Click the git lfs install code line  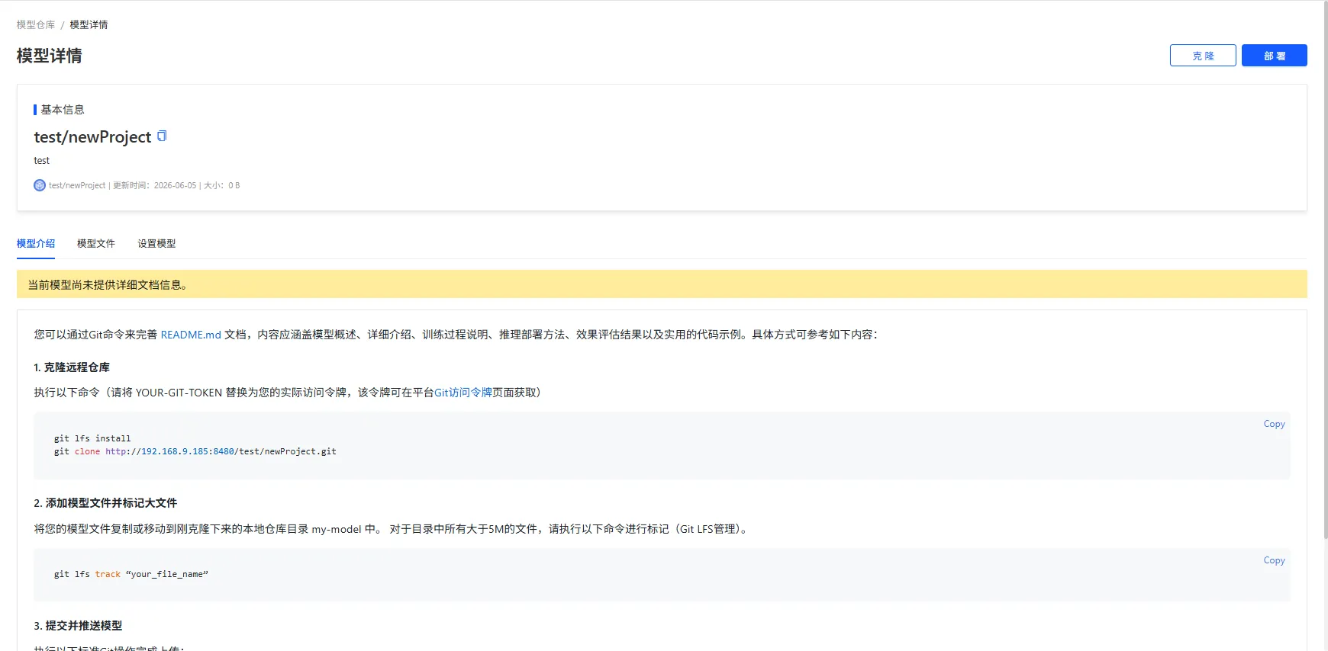pos(92,438)
